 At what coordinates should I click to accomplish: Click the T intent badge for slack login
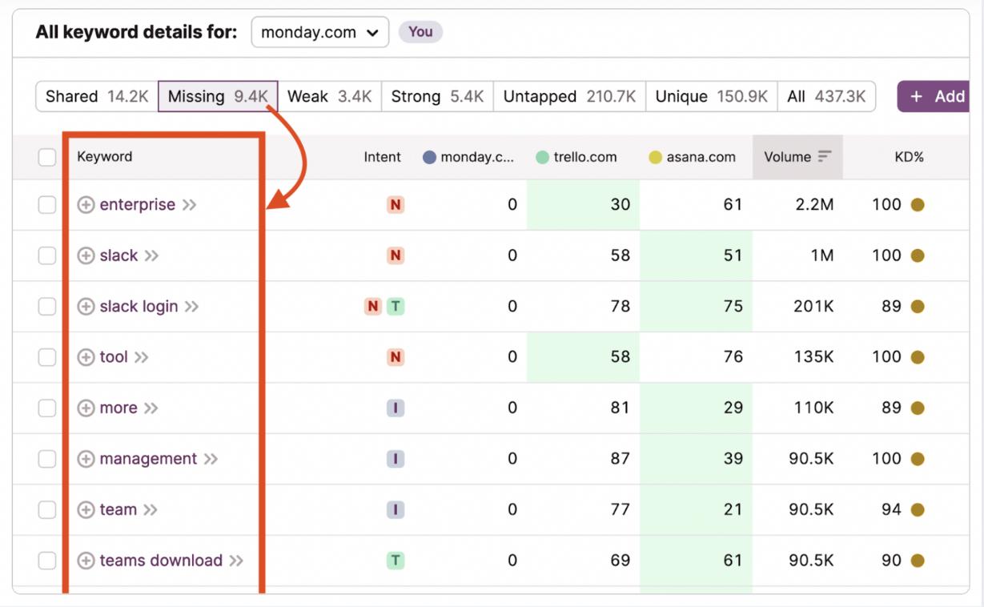396,307
